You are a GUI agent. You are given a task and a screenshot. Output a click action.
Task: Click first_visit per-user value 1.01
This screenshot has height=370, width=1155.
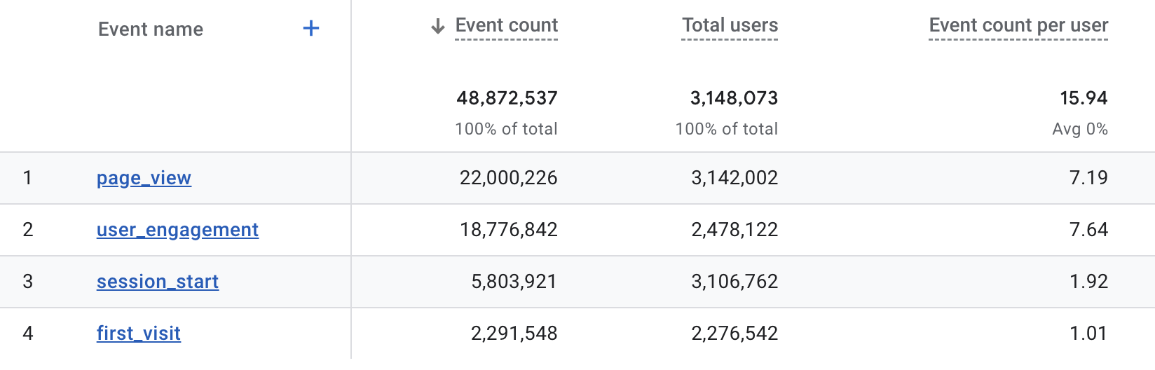(x=1089, y=334)
